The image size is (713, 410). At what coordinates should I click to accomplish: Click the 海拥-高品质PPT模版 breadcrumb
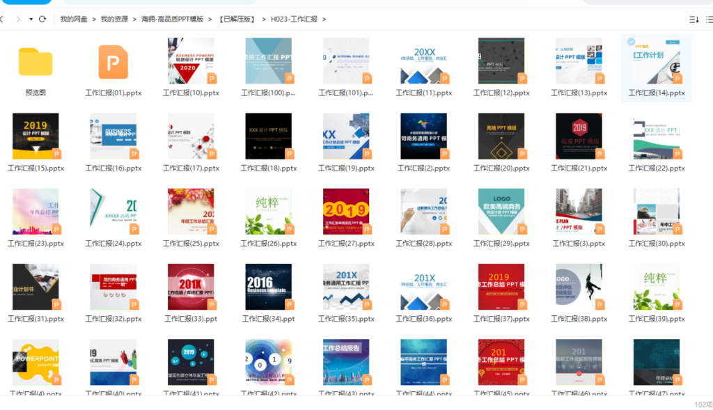(173, 19)
